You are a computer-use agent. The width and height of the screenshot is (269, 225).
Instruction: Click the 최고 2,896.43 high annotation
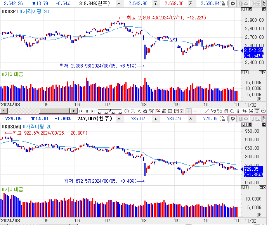click(162, 18)
